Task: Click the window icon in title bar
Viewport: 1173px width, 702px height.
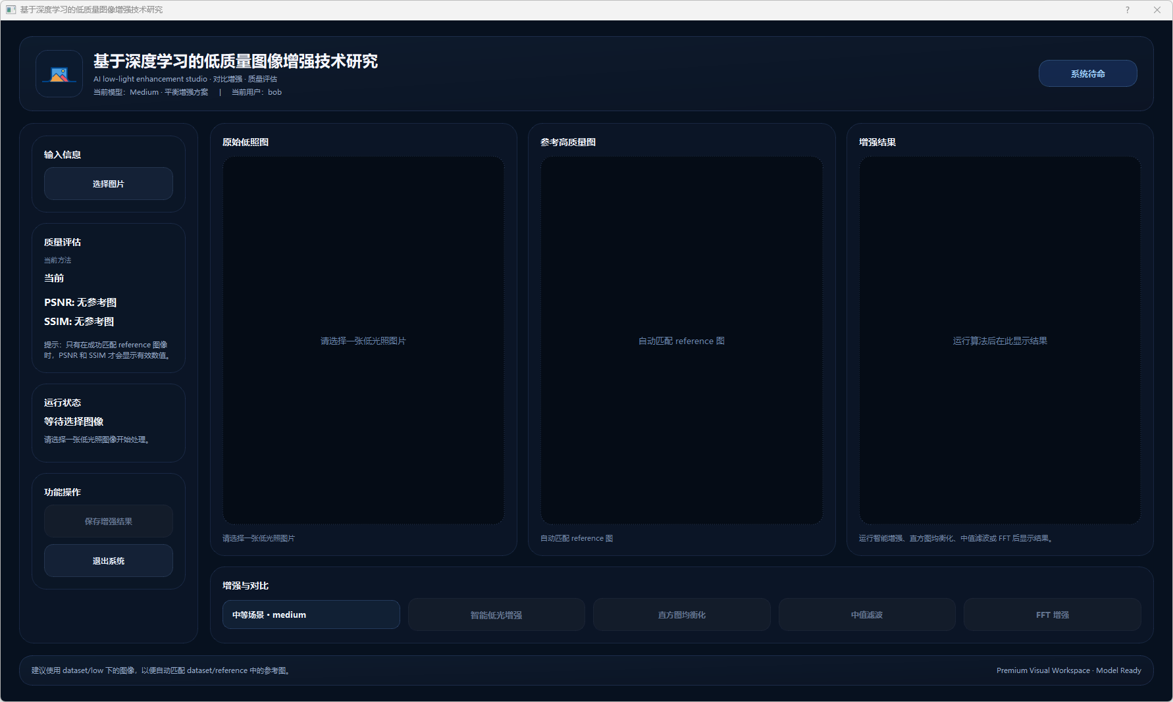Action: [x=11, y=10]
